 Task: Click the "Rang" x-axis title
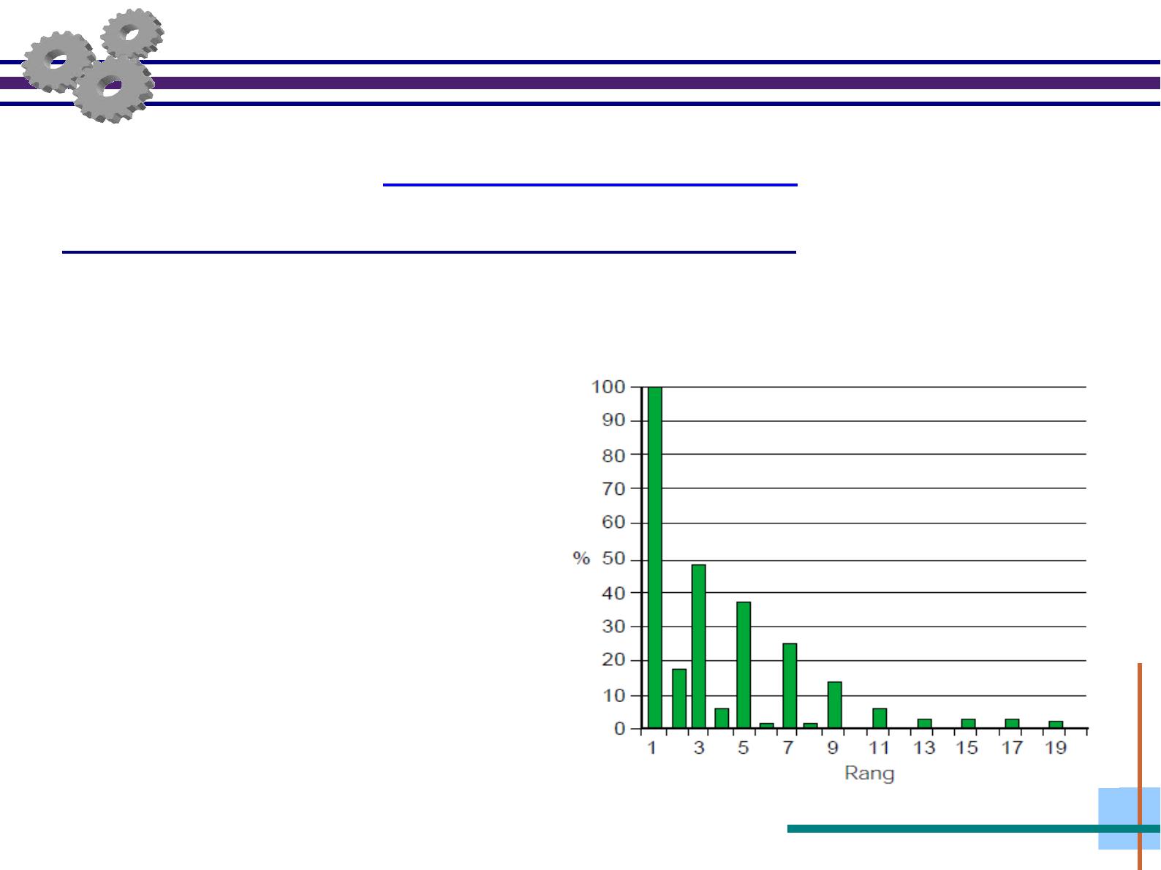point(869,773)
